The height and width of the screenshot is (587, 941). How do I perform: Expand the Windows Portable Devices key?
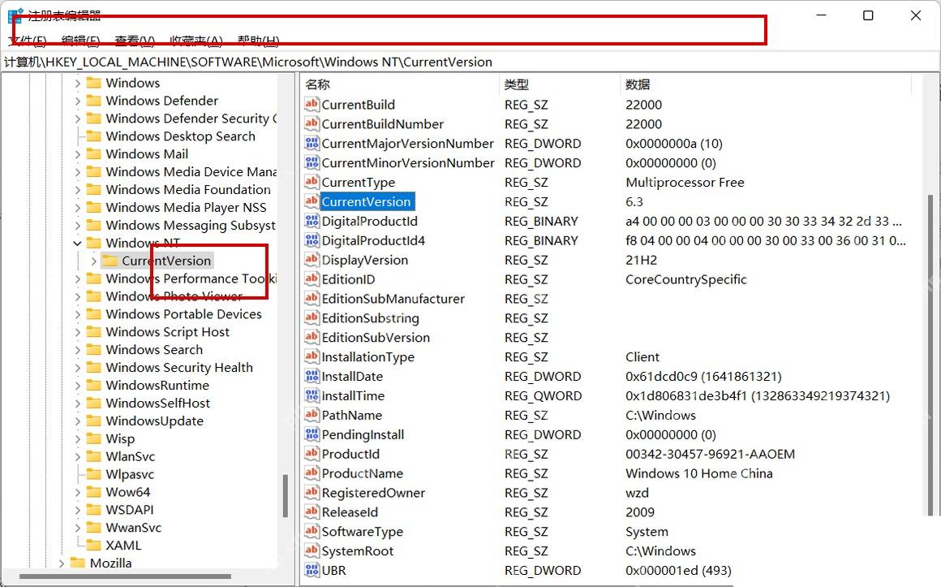click(x=77, y=314)
